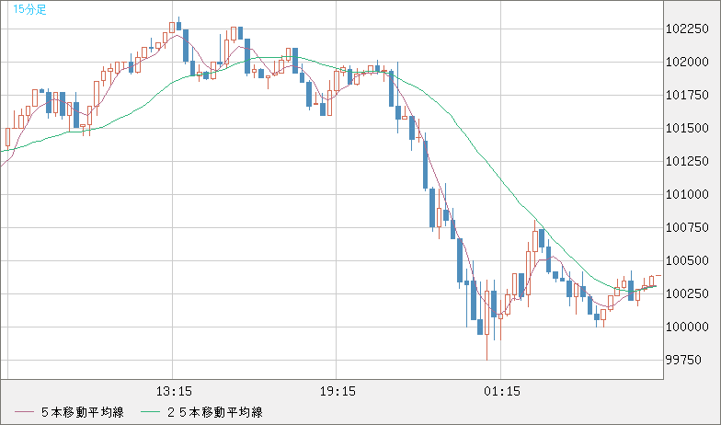Click the 102000 price axis label
This screenshot has width=721, height=425.
pos(687,63)
